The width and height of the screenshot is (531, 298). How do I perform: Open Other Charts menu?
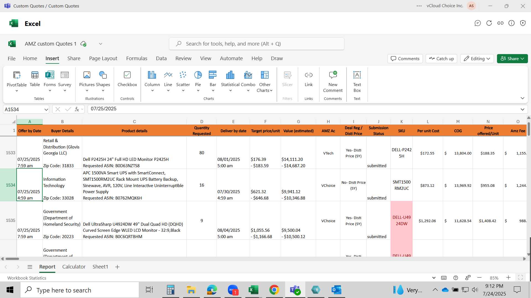[x=265, y=81]
